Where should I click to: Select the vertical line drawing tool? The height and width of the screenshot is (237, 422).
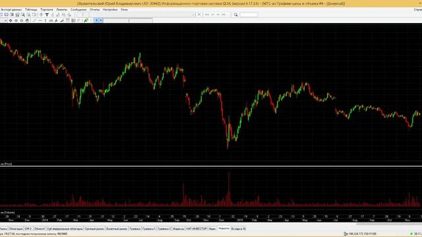coord(45,20)
